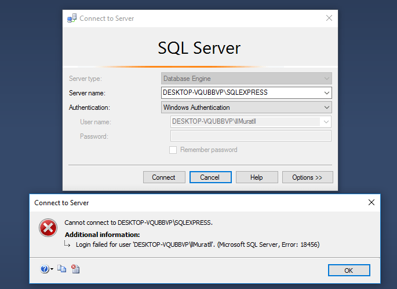The image size is (397, 289).
Task: Click the SQL Server banner title
Action: pyautogui.click(x=199, y=48)
